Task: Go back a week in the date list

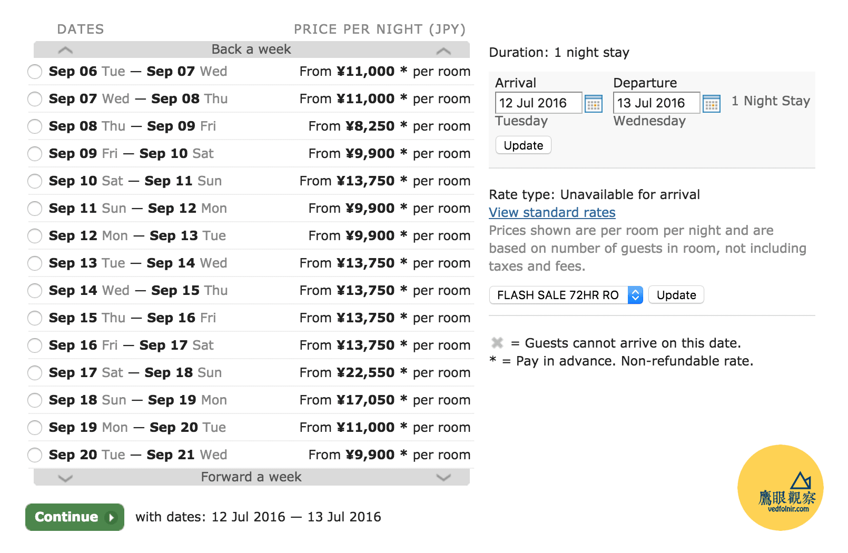Action: pos(252,50)
